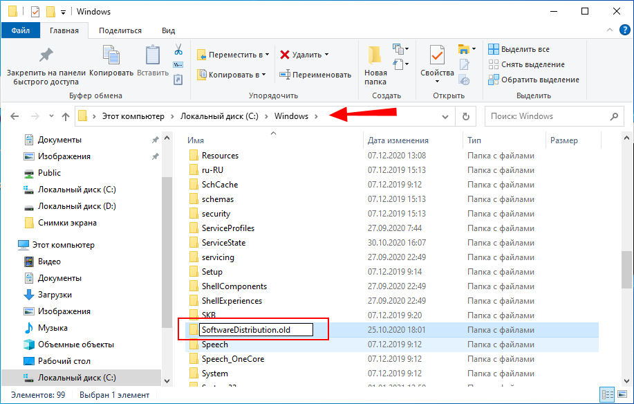The image size is (634, 404).
Task: Customize quick access toolbar dropdown
Action: point(63,12)
